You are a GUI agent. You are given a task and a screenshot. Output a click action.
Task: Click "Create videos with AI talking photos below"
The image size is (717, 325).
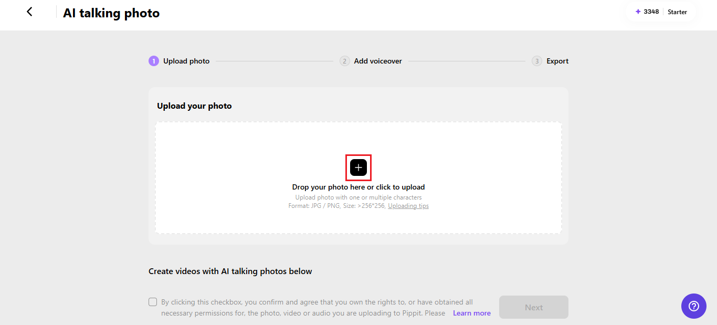pyautogui.click(x=230, y=271)
